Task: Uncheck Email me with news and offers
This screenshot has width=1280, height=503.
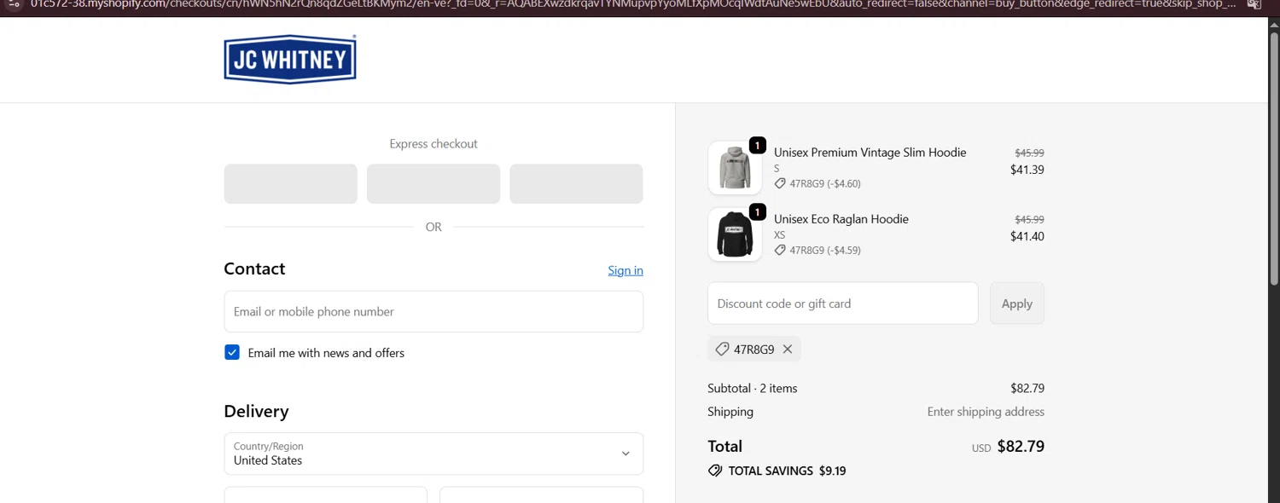Action: [x=232, y=353]
